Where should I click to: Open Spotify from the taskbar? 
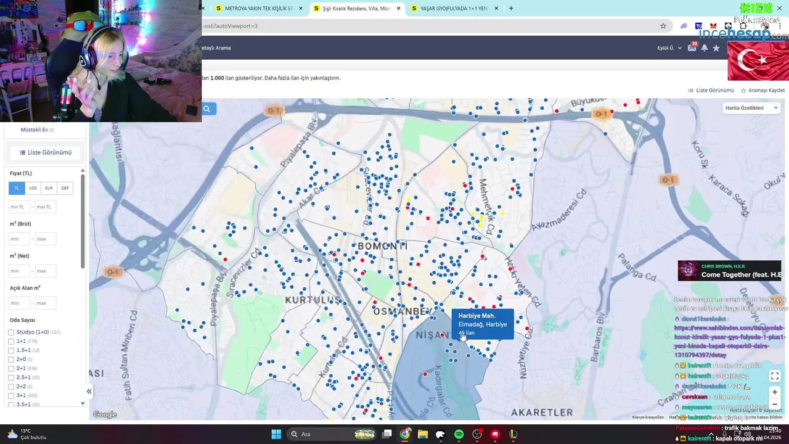click(x=459, y=434)
